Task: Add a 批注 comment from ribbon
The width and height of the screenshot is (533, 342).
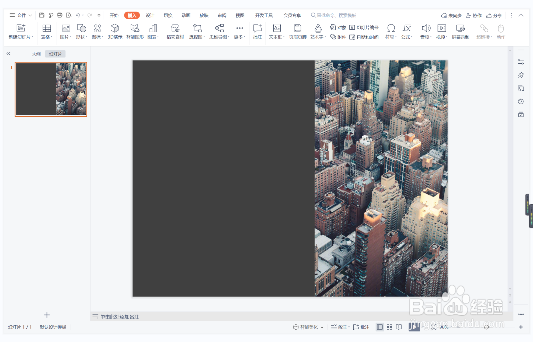Action: click(257, 32)
